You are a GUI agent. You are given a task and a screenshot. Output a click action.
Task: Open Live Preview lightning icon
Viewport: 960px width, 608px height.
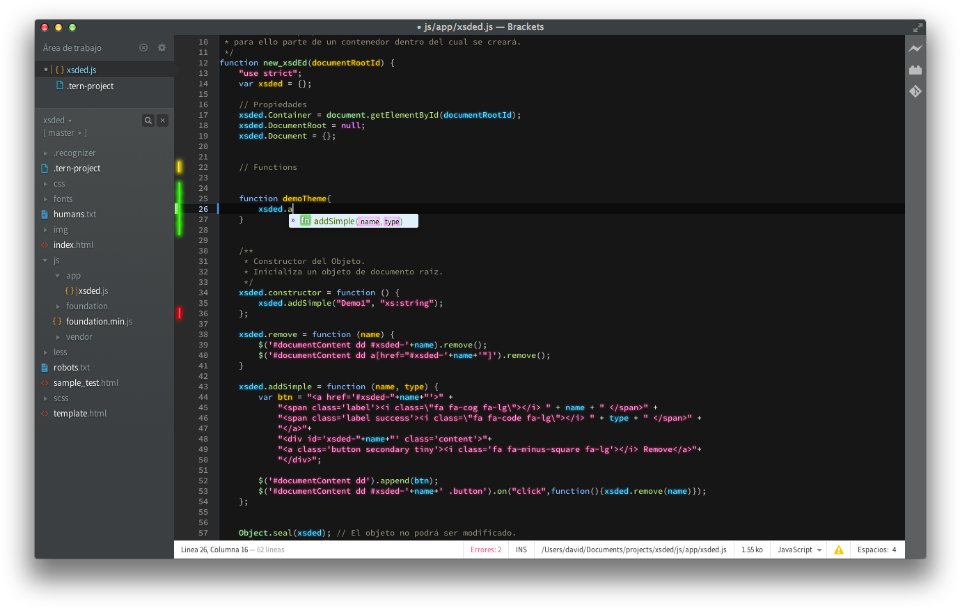coord(915,49)
